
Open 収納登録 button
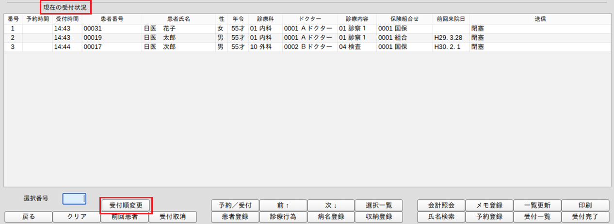point(379,217)
